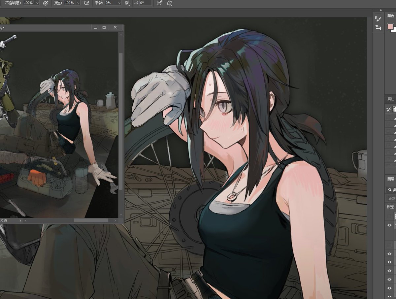Click the brush angle icon
The width and height of the screenshot is (396, 299).
[136, 3]
